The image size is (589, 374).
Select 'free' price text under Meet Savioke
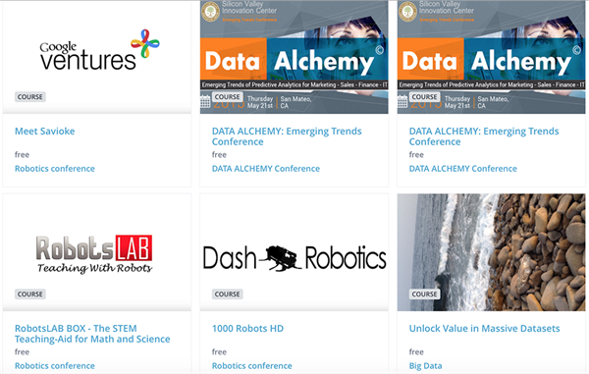pos(22,155)
